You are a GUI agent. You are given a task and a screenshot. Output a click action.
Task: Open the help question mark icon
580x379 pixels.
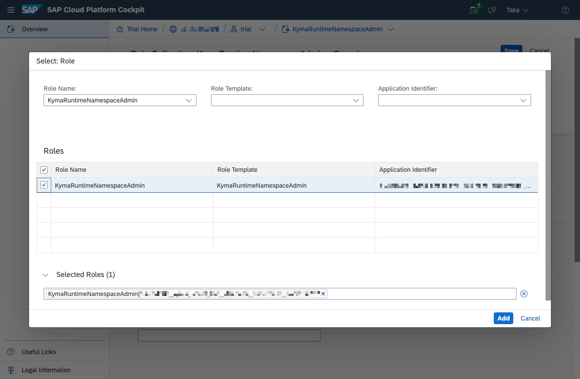[565, 10]
